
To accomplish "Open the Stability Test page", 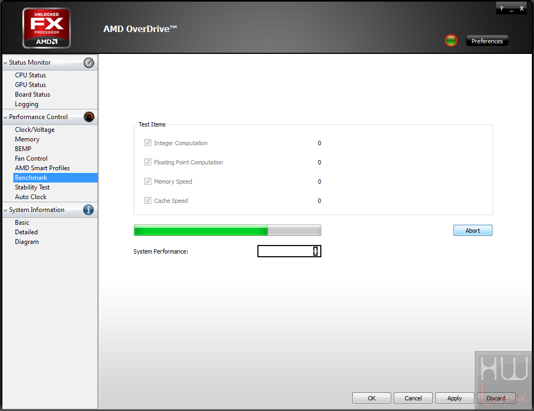I will point(33,187).
